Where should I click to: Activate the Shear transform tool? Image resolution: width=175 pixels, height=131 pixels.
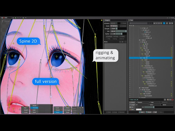(x=34, y=112)
